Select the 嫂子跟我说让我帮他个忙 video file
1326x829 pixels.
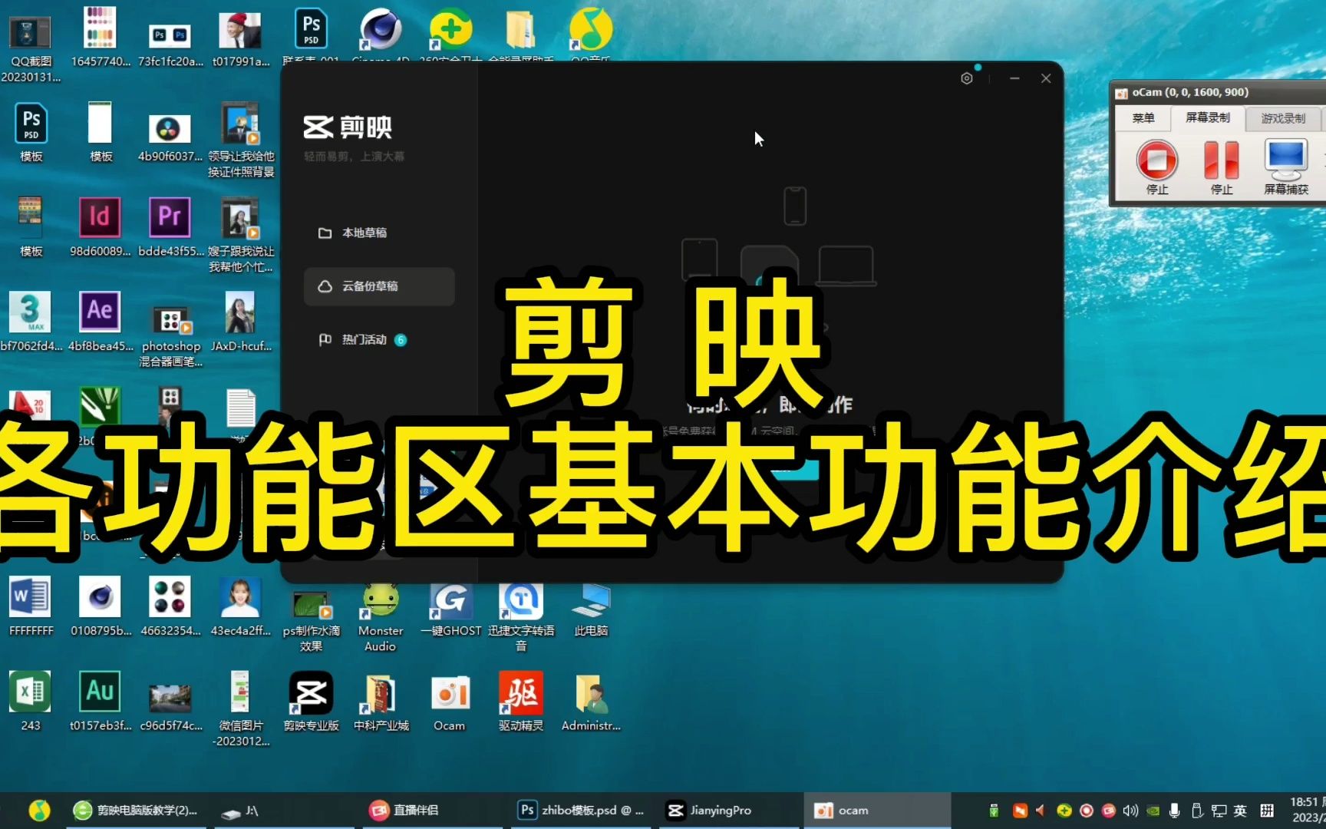point(241,235)
